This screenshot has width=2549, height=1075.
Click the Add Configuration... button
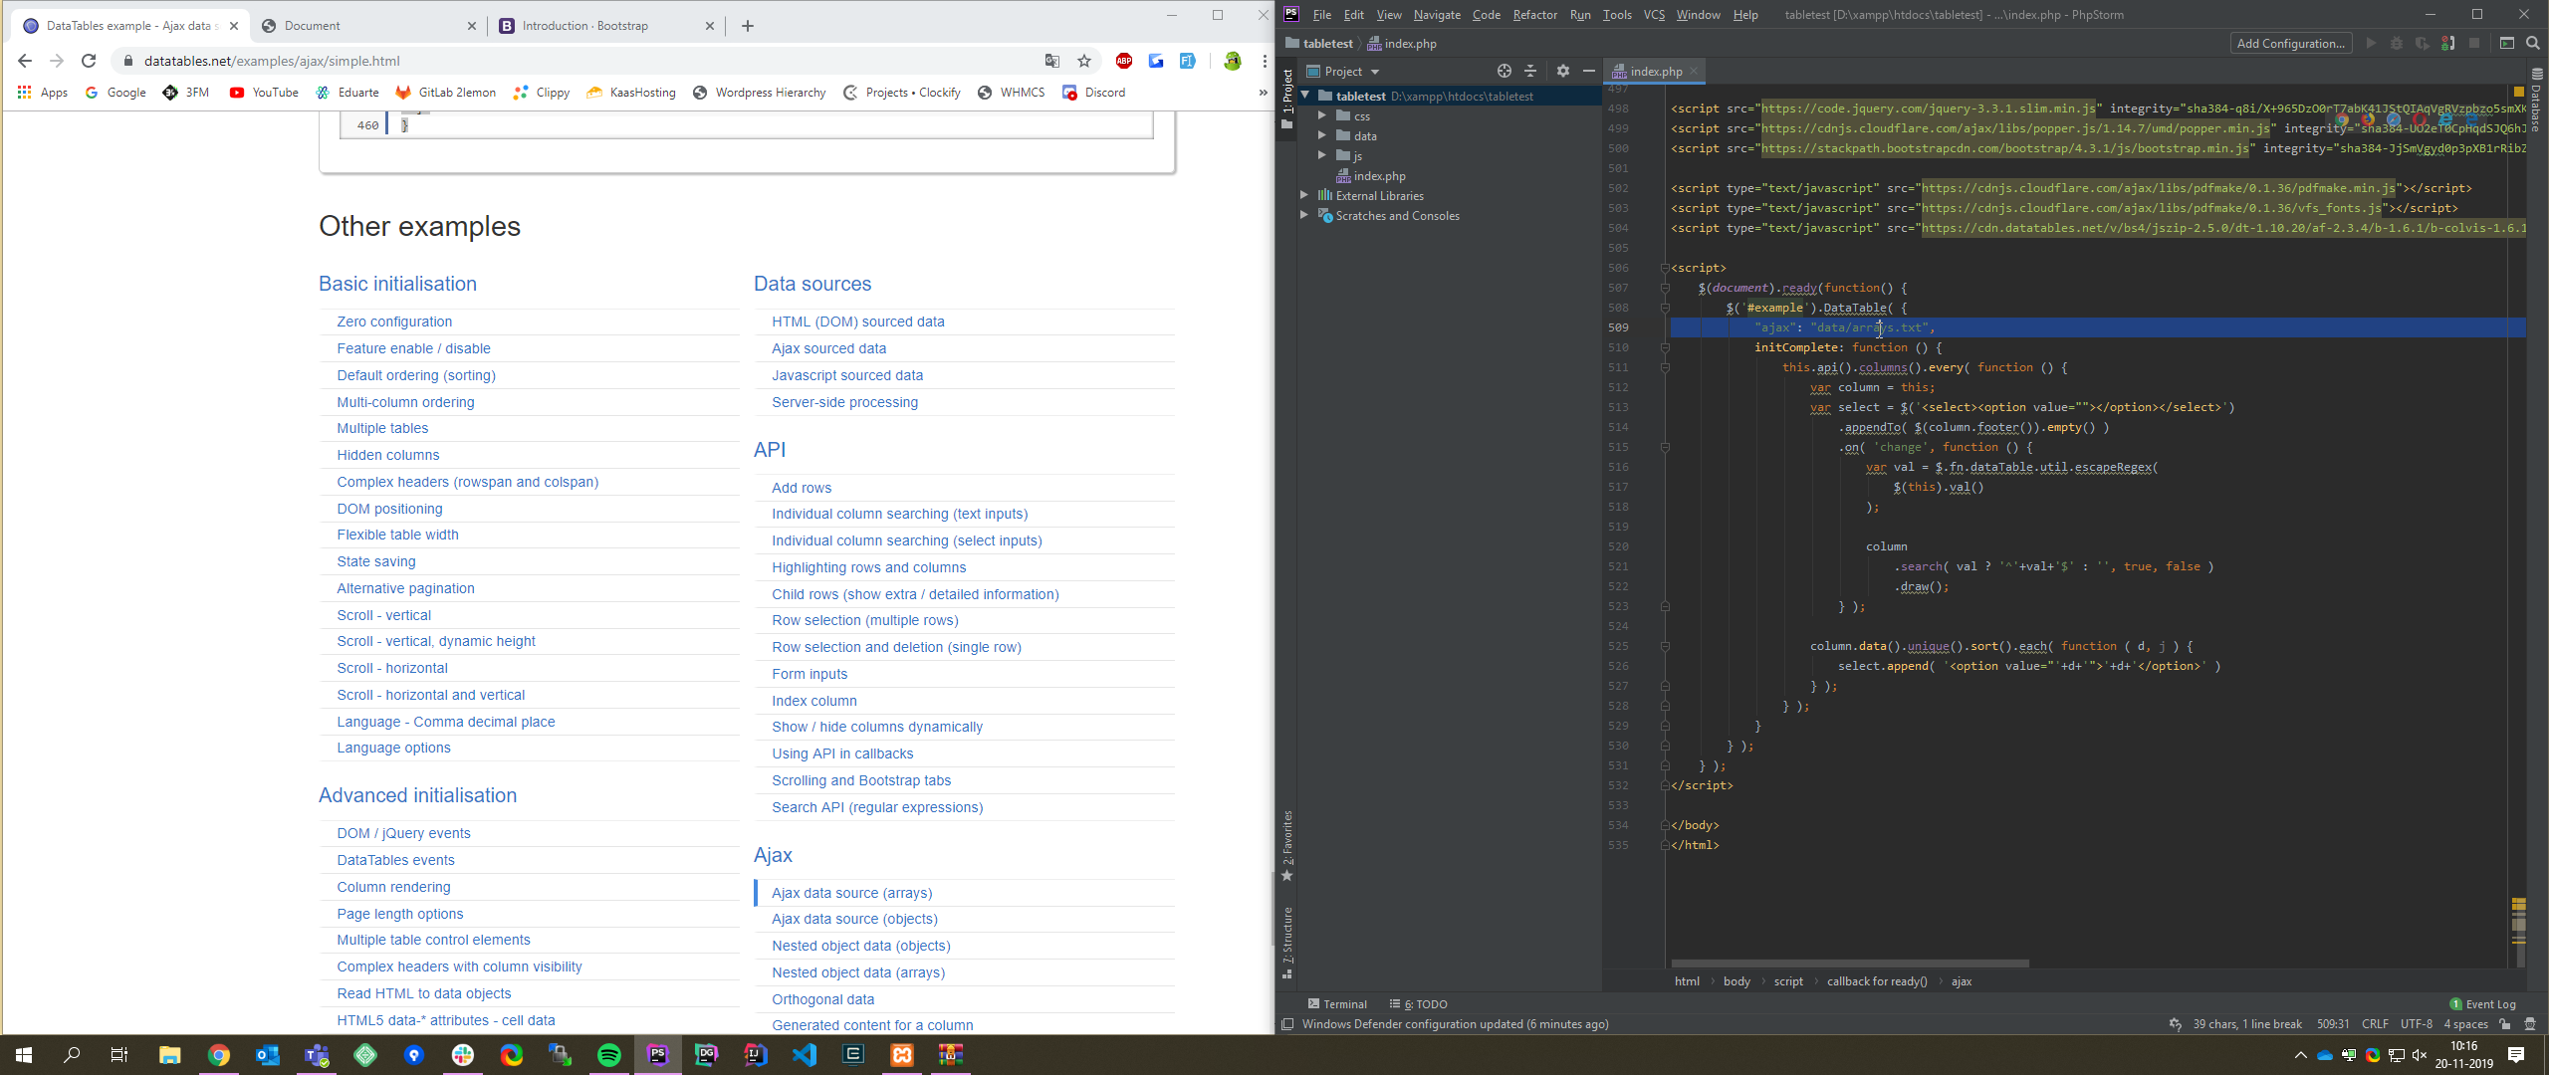coord(2290,43)
